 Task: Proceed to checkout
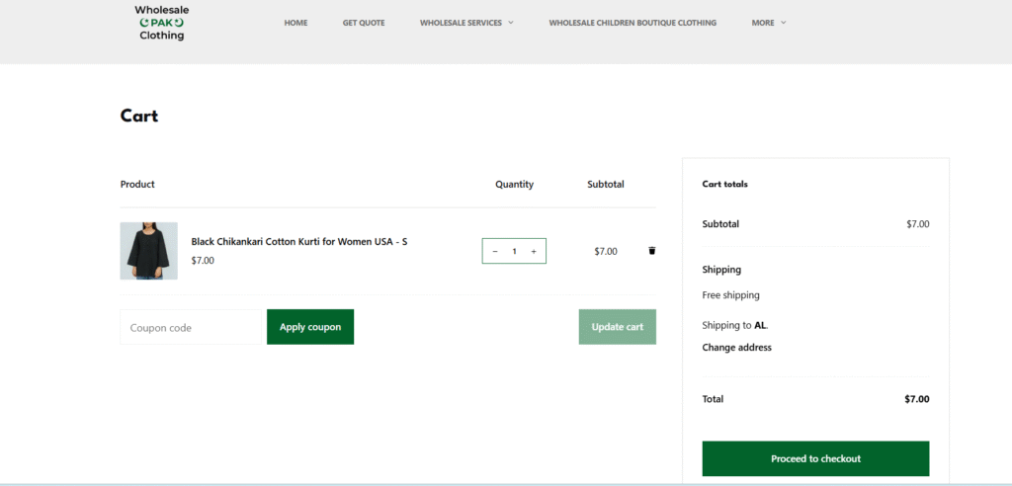point(815,458)
